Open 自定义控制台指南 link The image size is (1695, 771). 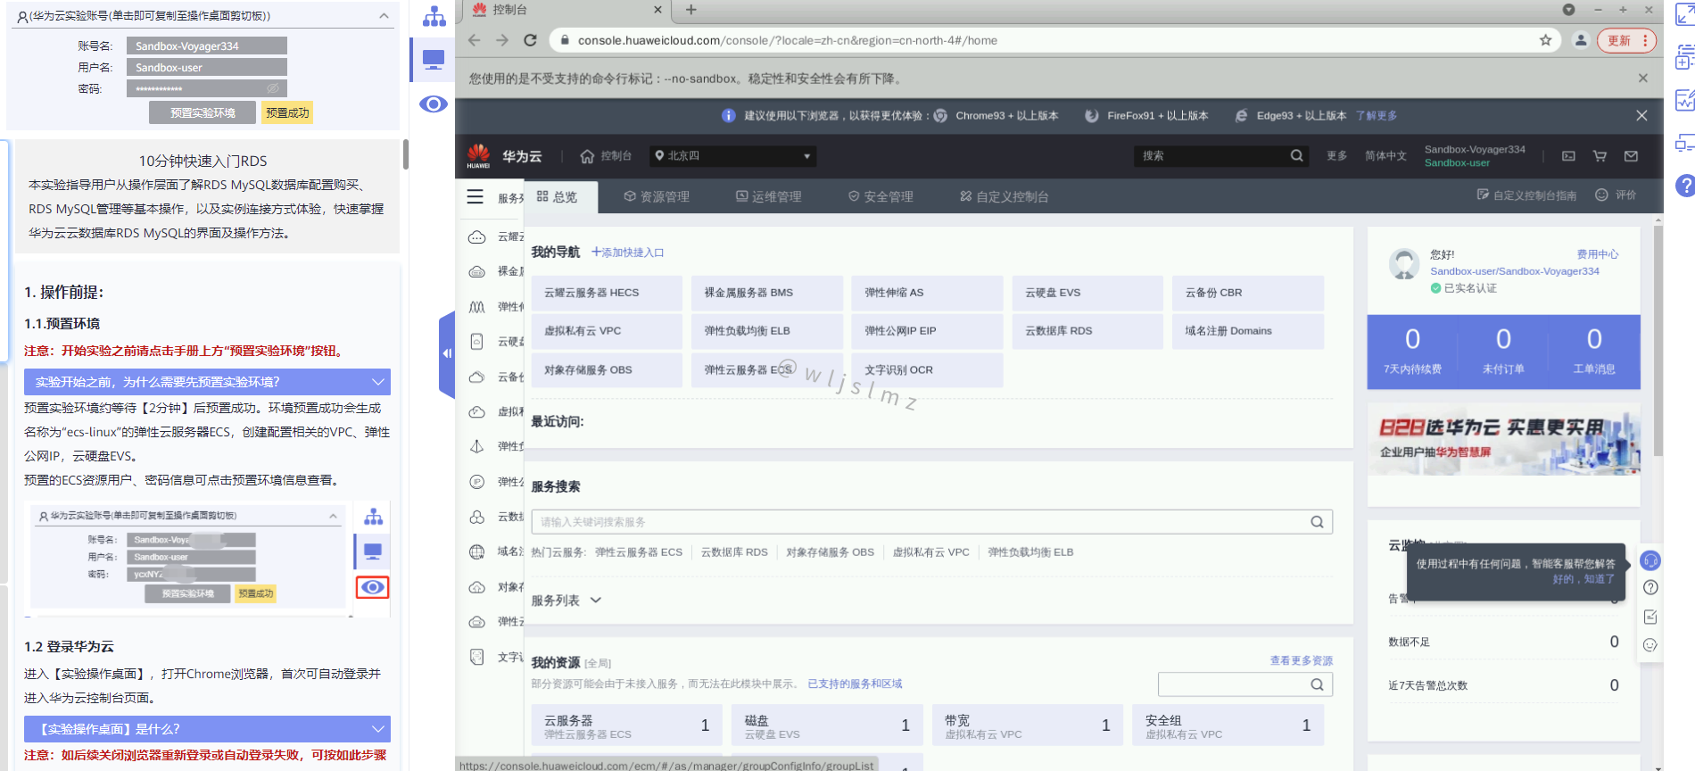coord(1526,195)
